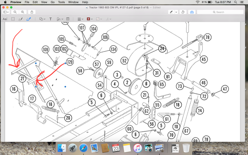Screen dimensions: 248x155
Task: Insert a text box with T tool
Action: click(50, 19)
